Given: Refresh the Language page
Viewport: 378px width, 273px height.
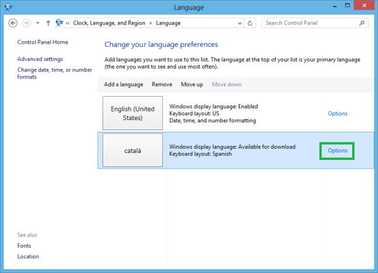Looking at the screenshot, I should (250, 23).
